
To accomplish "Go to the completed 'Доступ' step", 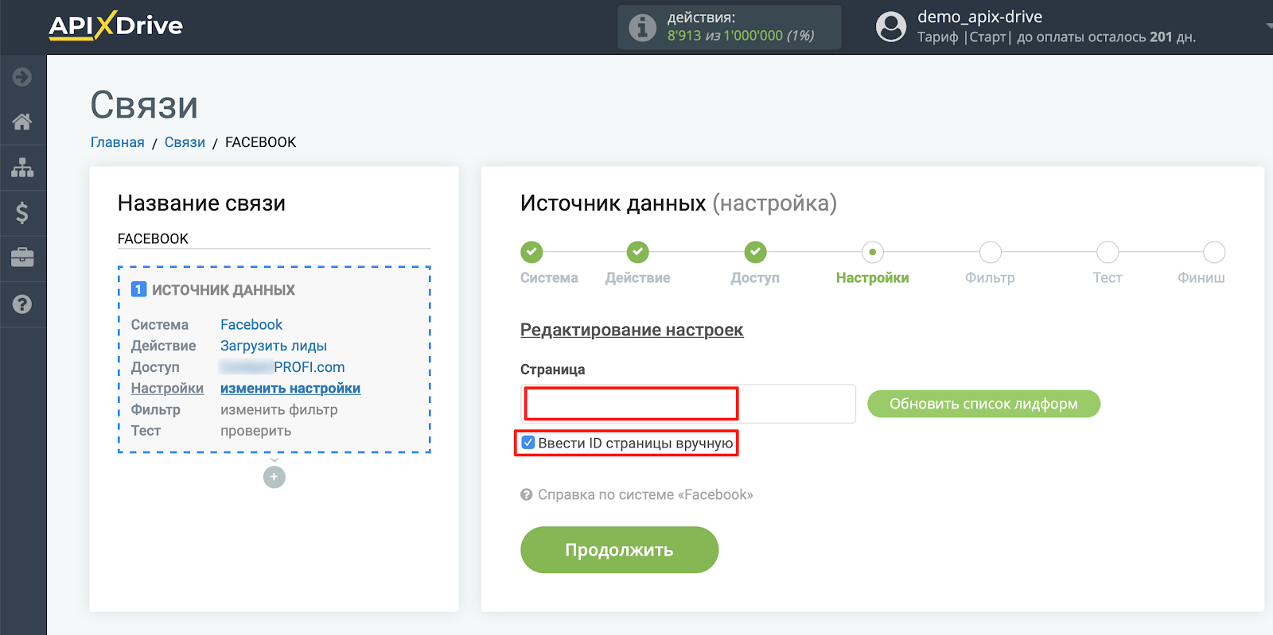I will pyautogui.click(x=755, y=252).
